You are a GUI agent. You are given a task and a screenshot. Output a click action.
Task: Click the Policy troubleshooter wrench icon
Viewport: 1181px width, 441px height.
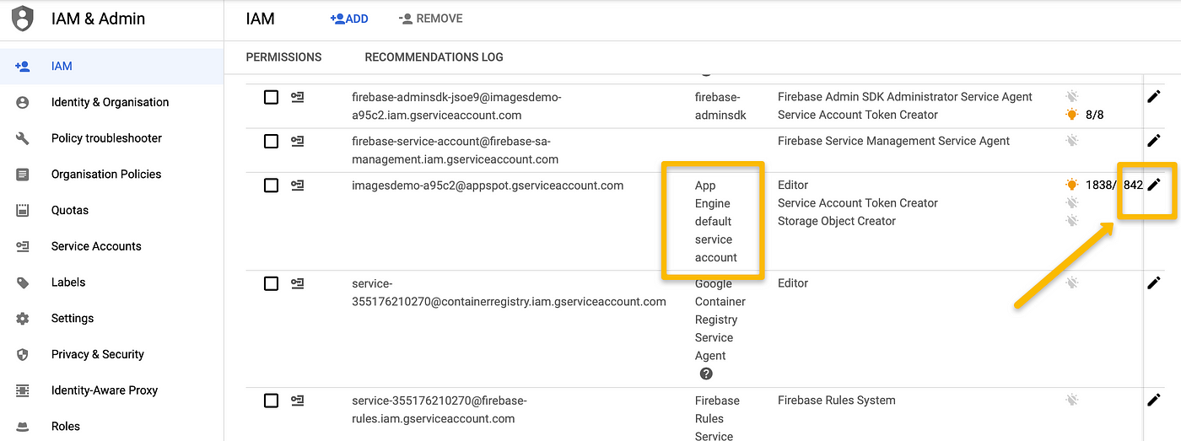pyautogui.click(x=23, y=138)
